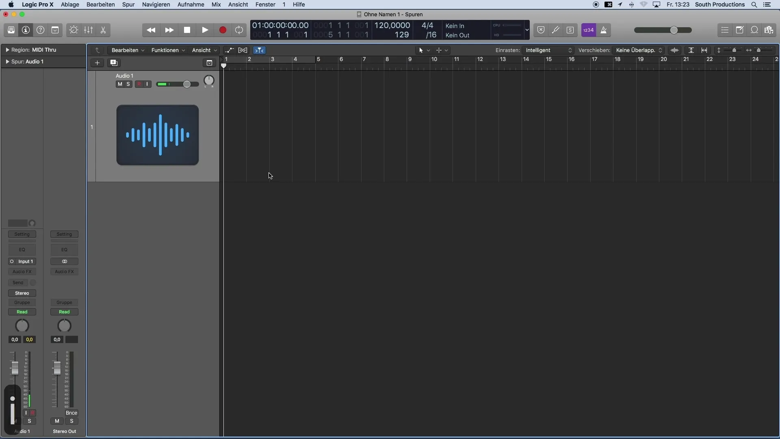780x439 pixels.
Task: Enable input monitoring on Audio 1 track
Action: pyautogui.click(x=147, y=84)
